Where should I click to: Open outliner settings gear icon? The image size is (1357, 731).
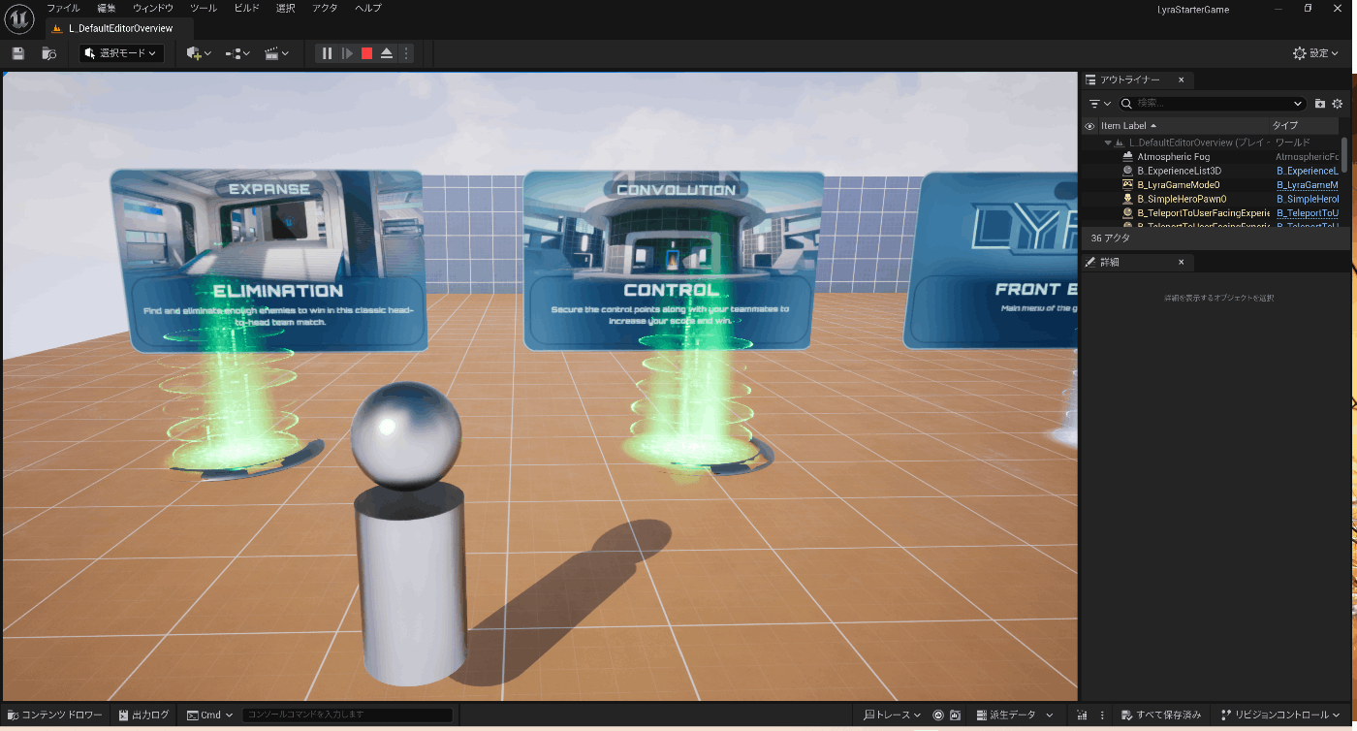click(x=1338, y=104)
